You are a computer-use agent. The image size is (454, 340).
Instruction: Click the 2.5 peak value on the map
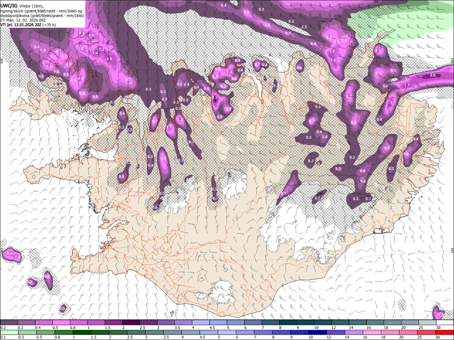(215, 98)
